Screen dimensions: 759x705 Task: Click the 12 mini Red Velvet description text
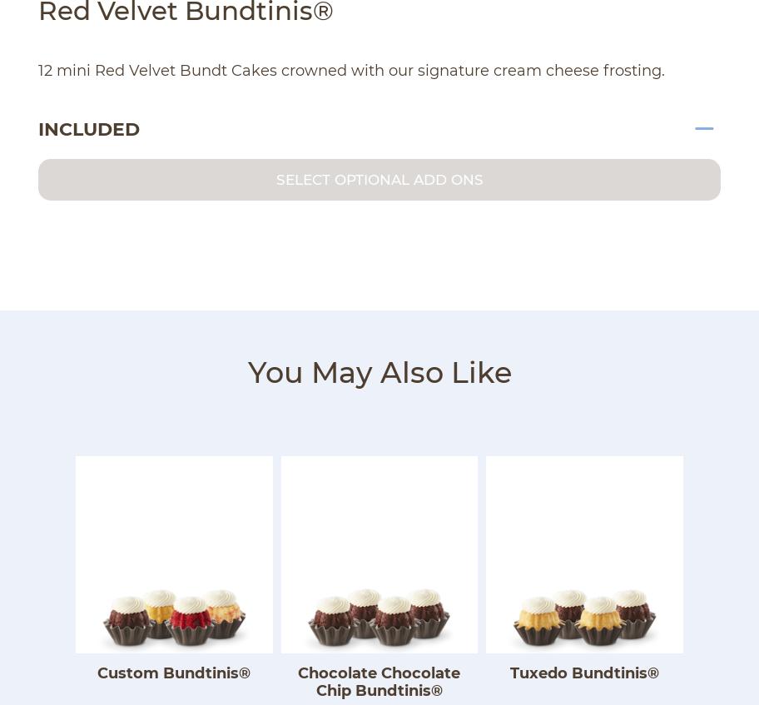pos(351,71)
